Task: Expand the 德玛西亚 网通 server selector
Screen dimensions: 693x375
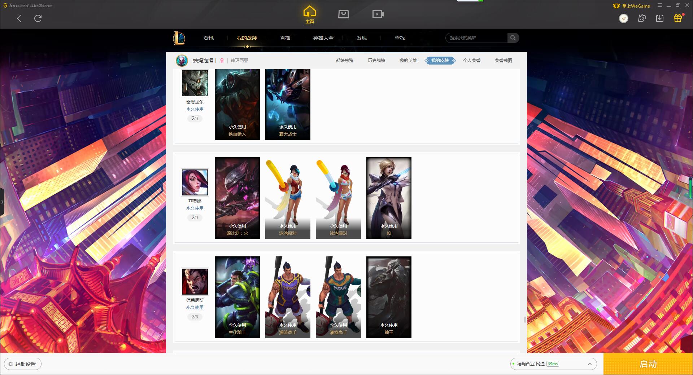Action: point(553,364)
